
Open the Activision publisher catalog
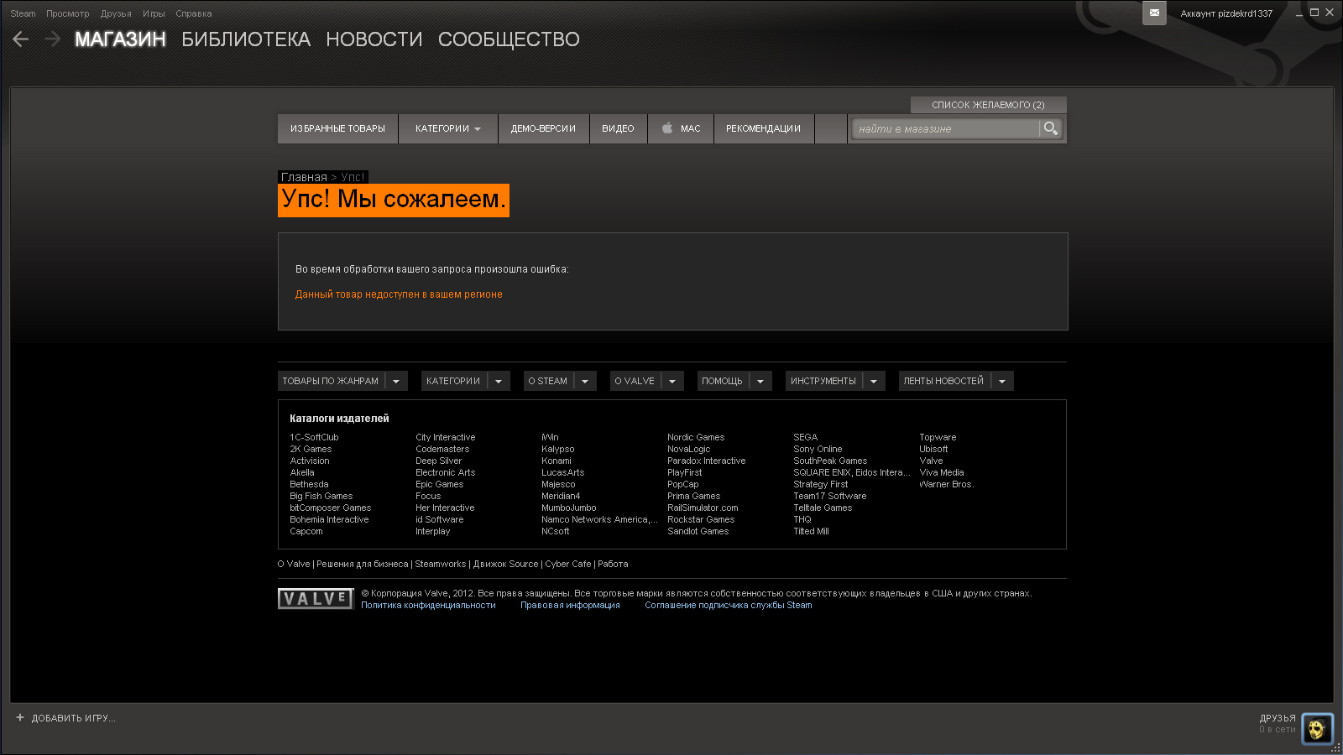310,461
